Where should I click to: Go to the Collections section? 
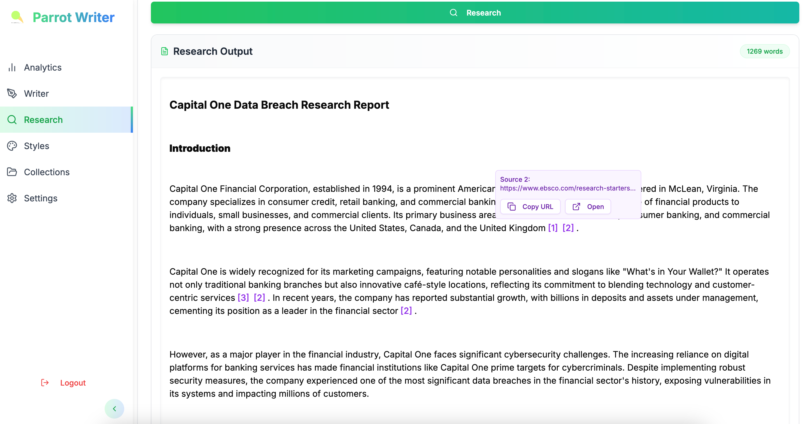click(x=47, y=172)
